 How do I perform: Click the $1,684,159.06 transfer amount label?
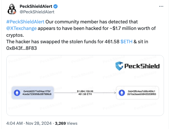[x=85, y=91]
